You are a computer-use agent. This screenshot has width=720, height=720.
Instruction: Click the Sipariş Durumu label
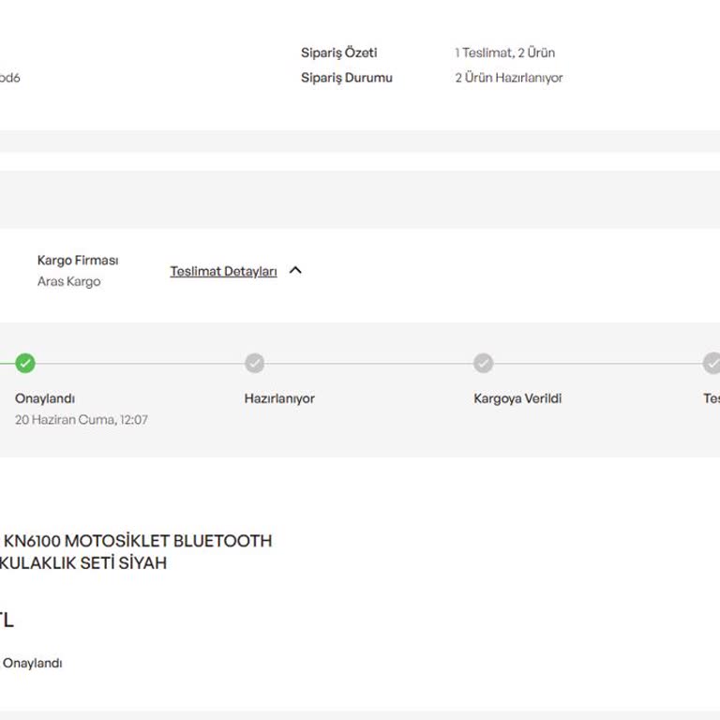coord(346,78)
